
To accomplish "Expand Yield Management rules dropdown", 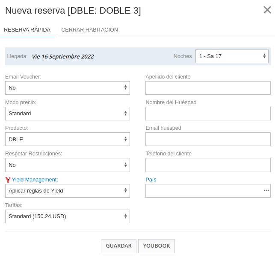I will [67, 191].
